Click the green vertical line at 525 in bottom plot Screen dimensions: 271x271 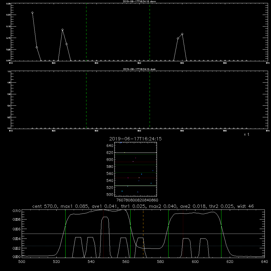[65, 234]
